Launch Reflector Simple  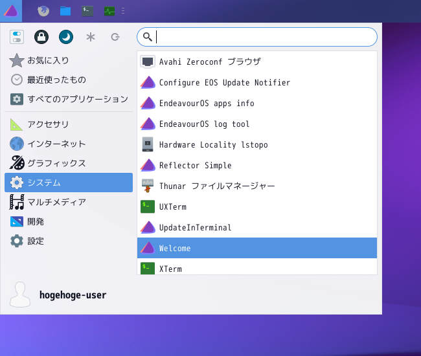coord(257,165)
